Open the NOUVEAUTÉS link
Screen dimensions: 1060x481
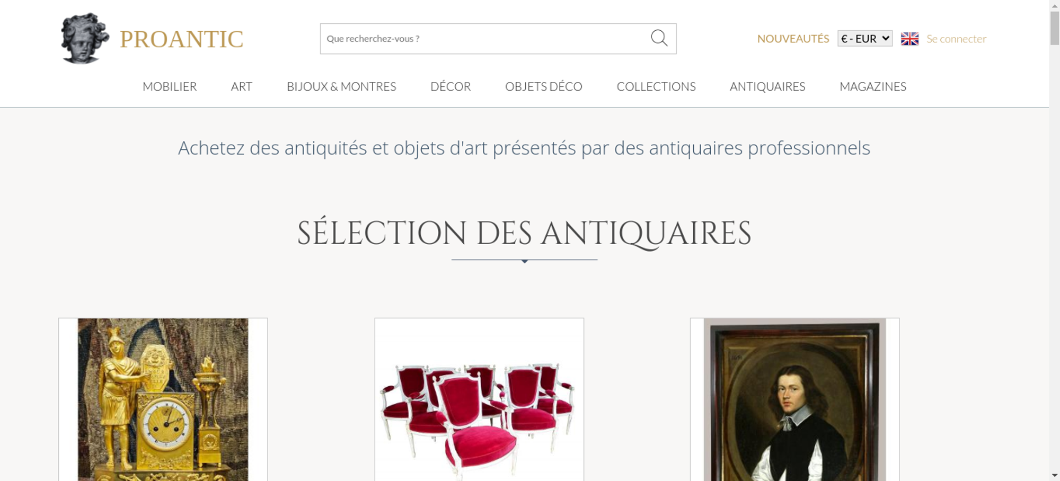tap(793, 39)
